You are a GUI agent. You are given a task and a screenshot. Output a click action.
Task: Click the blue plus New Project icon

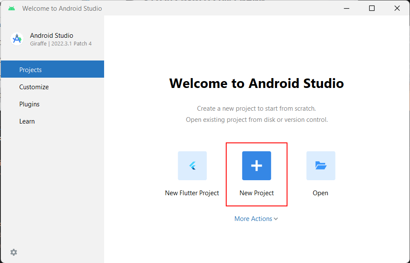pyautogui.click(x=256, y=166)
